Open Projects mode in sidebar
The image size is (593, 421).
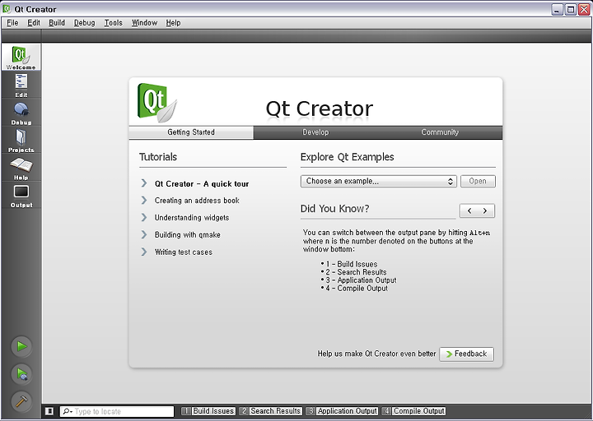(21, 140)
